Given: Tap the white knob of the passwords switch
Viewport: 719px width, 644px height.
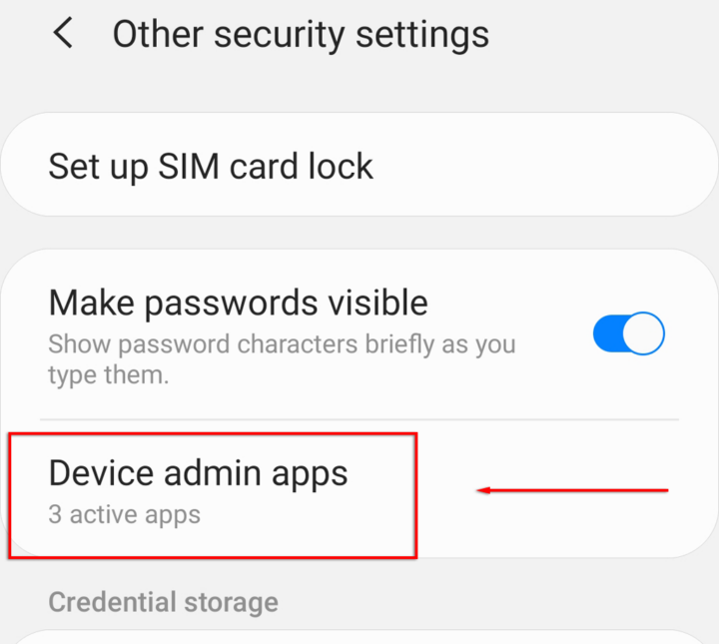Looking at the screenshot, I should 646,333.
